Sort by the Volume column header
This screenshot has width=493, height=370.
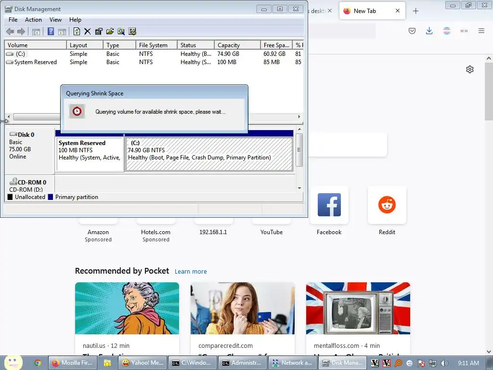(36, 45)
